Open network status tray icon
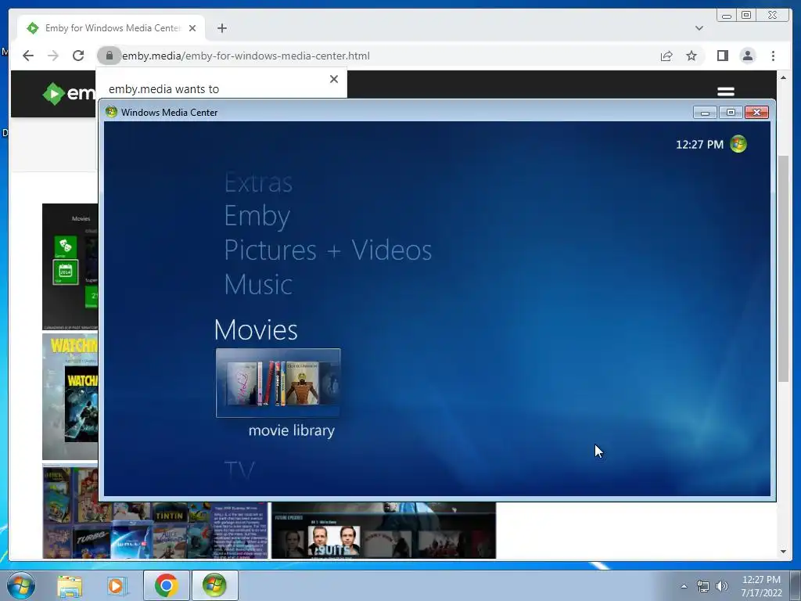 [703, 586]
